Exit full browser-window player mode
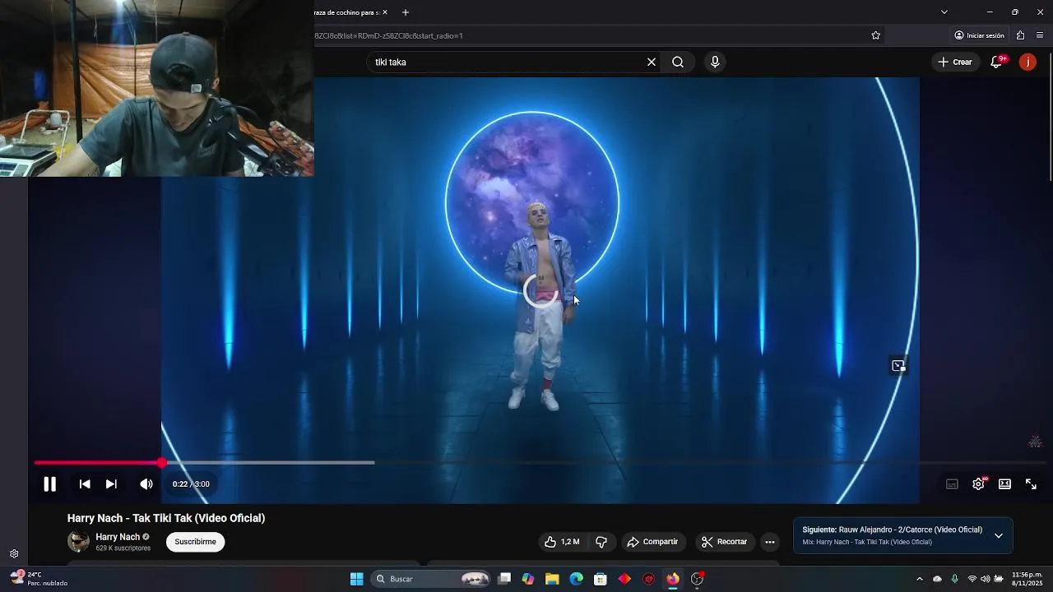The image size is (1053, 592). click(1031, 484)
